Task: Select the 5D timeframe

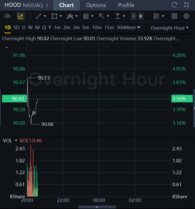Action: coord(16,28)
